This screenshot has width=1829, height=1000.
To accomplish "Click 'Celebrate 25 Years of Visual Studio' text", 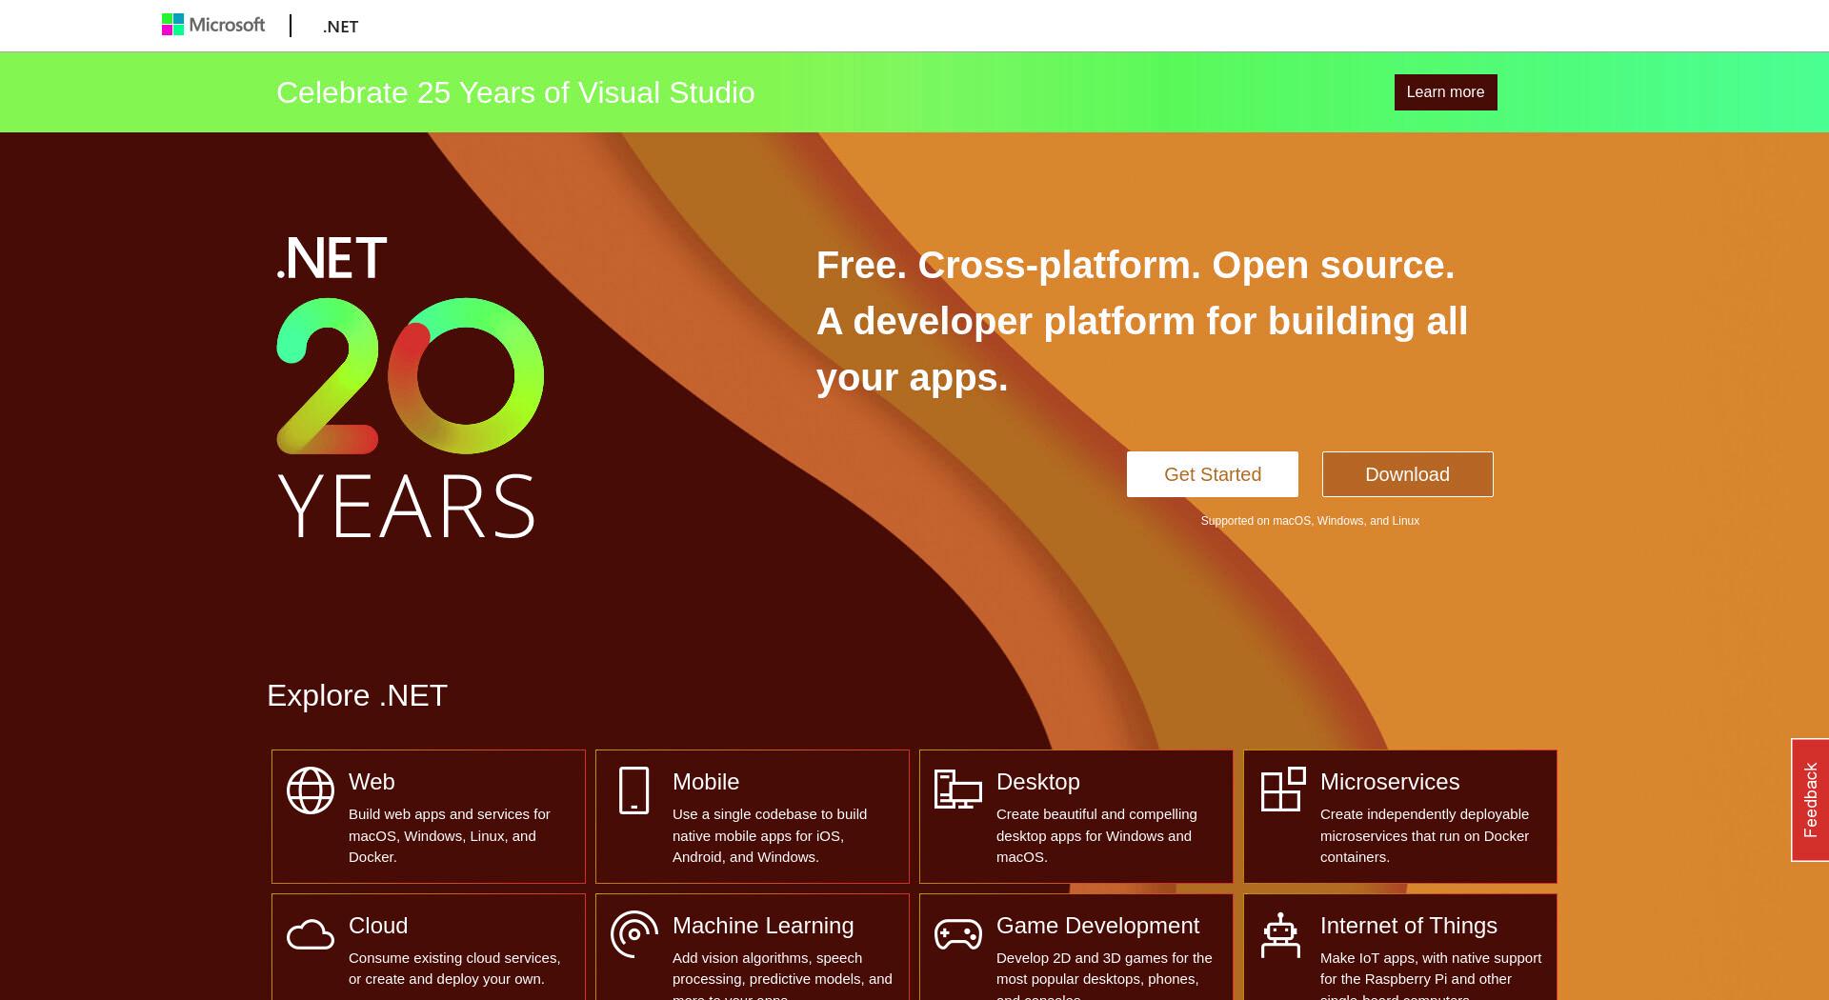I will pos(515,92).
